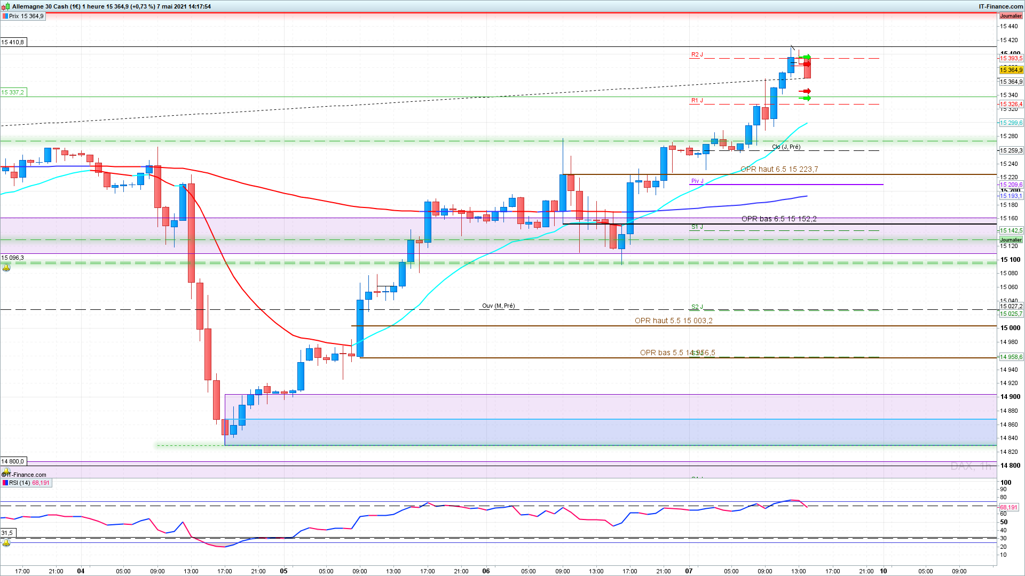Click the 15 410,8 horizontal line label

coord(13,42)
